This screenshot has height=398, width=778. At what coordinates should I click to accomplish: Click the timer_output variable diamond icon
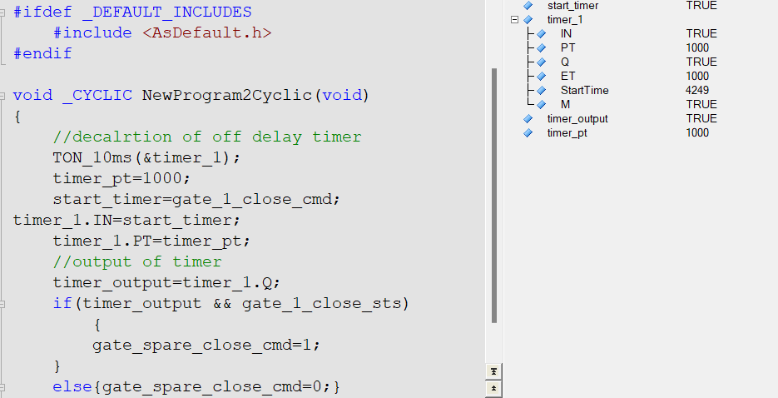click(x=528, y=119)
